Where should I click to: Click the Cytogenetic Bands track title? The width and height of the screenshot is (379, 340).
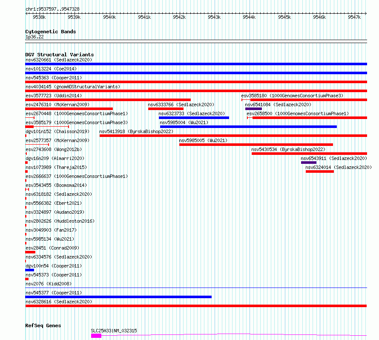pos(51,32)
